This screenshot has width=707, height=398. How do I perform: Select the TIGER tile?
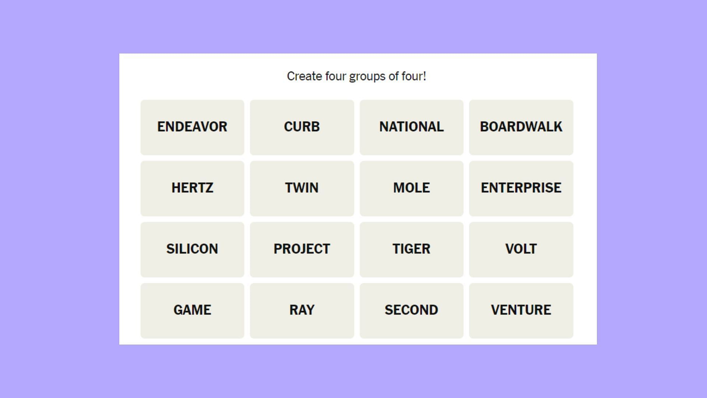tap(412, 248)
